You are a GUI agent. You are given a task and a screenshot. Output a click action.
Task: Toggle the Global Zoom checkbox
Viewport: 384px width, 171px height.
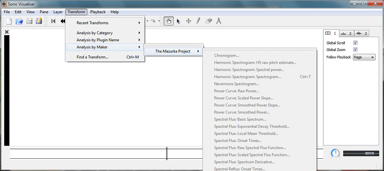click(x=355, y=50)
